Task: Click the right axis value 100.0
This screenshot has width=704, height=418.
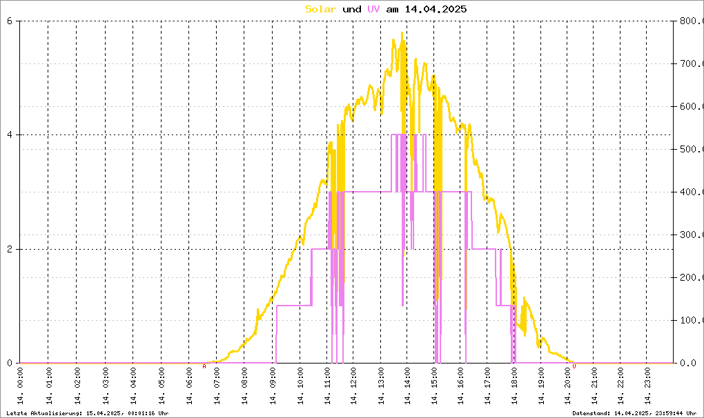Action: click(692, 321)
